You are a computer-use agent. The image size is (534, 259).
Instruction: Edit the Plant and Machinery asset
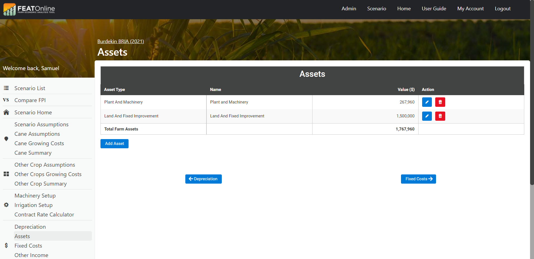(x=427, y=102)
